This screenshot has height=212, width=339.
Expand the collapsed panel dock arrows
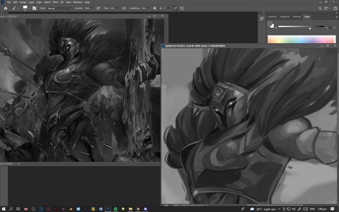click(263, 13)
